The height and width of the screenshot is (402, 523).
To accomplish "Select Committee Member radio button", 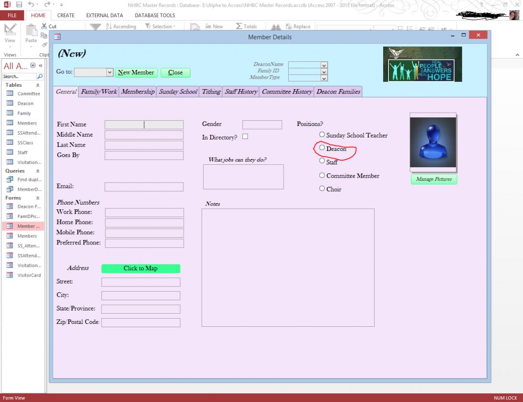I will coord(322,175).
